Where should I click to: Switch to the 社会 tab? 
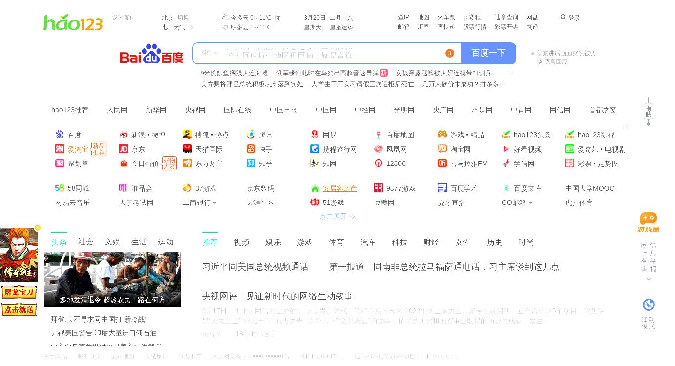click(85, 242)
